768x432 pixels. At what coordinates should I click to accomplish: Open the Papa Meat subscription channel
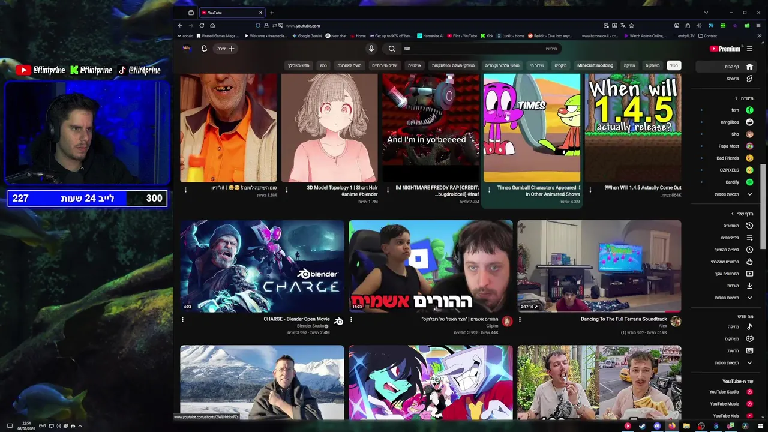point(725,146)
